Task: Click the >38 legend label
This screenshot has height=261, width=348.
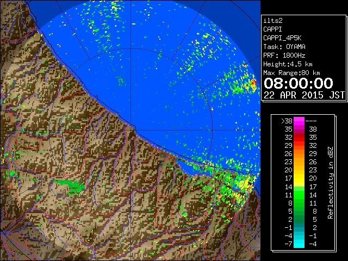Action: click(x=287, y=121)
